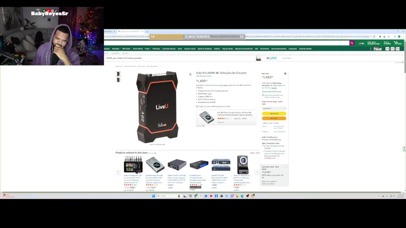
Task: Open Customer Service in the nav bar
Action: pyautogui.click(x=169, y=49)
